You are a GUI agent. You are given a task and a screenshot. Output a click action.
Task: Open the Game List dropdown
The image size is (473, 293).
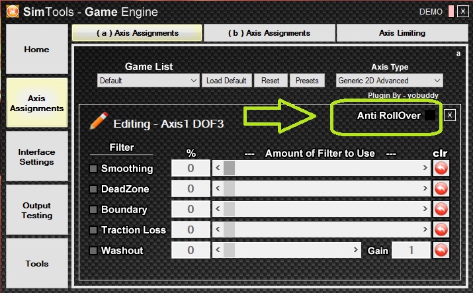coord(148,81)
